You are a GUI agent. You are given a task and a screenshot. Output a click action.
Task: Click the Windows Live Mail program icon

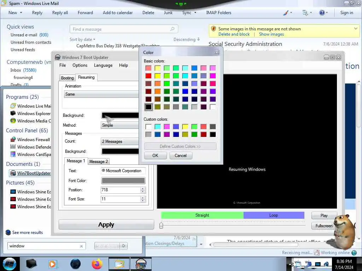click(13, 106)
